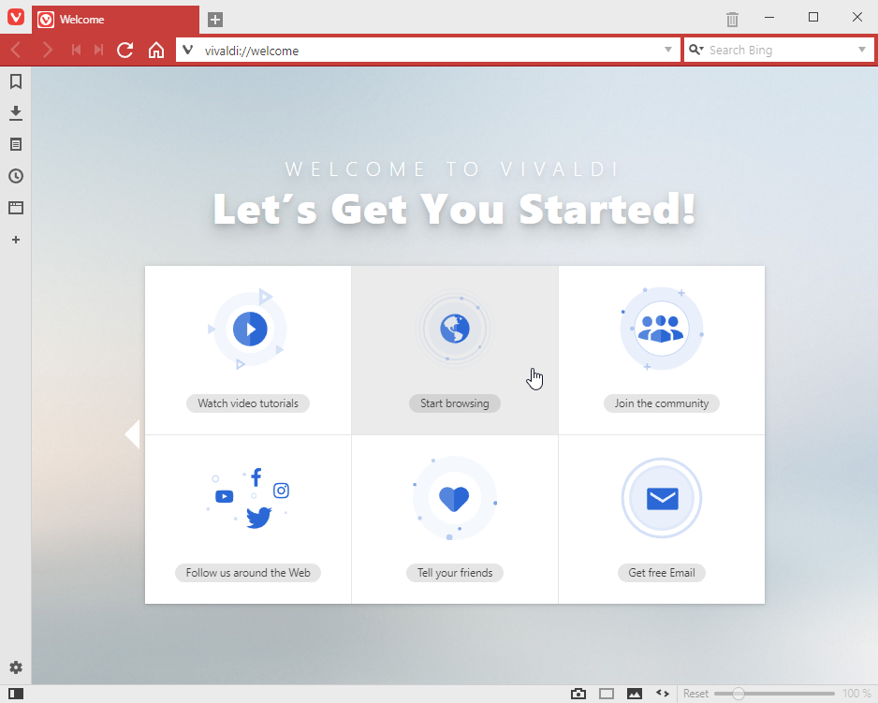Open the Bookmarks panel
Screen dimensions: 878x703
pos(16,81)
